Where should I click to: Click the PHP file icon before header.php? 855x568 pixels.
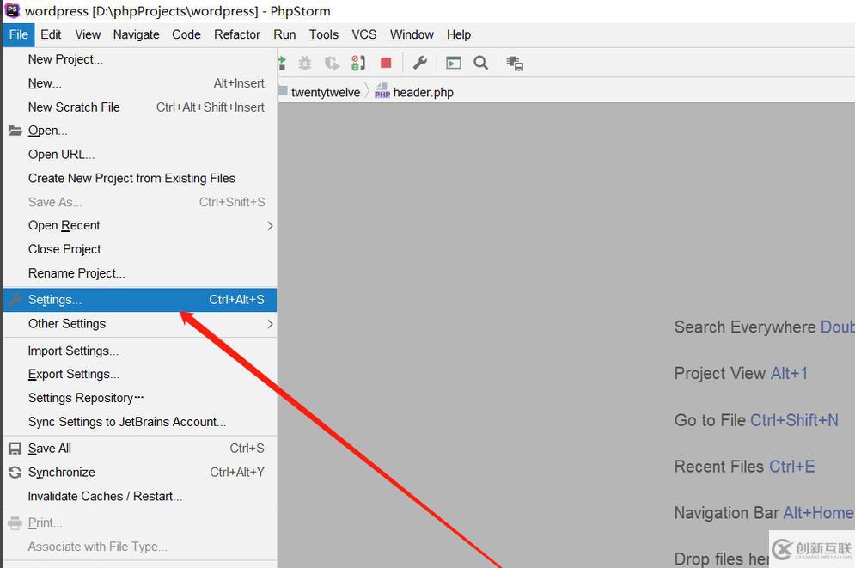[382, 91]
